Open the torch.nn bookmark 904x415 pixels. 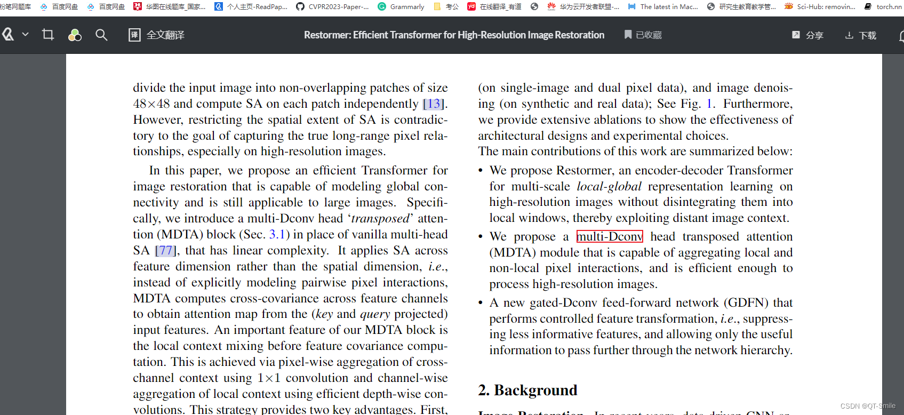tap(883, 6)
